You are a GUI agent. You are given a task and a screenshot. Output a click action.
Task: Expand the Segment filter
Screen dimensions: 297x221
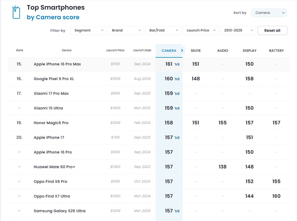(88, 30)
